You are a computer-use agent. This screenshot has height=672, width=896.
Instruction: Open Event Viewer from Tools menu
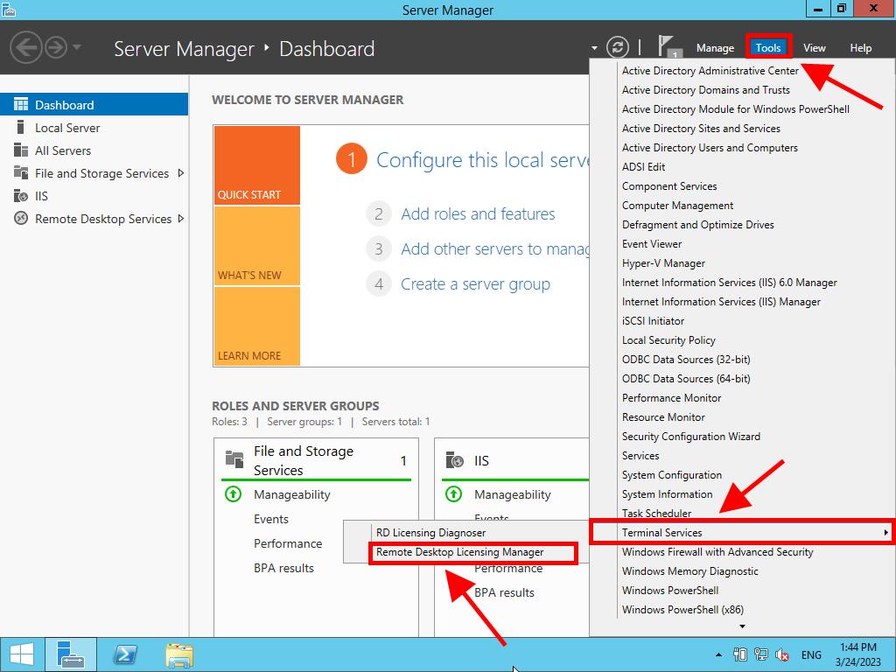(x=651, y=244)
